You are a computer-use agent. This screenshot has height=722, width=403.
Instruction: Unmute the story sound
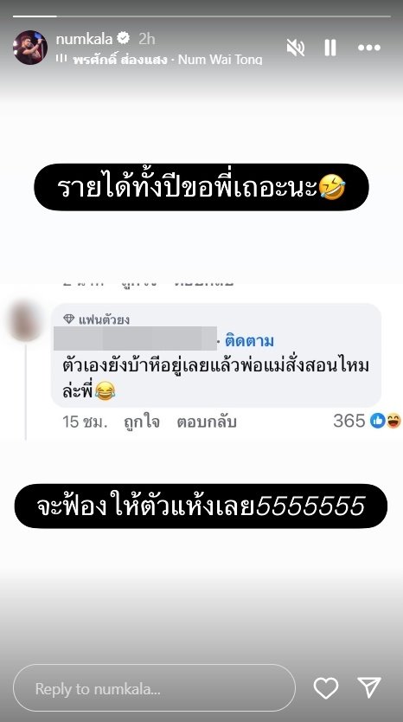point(296,48)
